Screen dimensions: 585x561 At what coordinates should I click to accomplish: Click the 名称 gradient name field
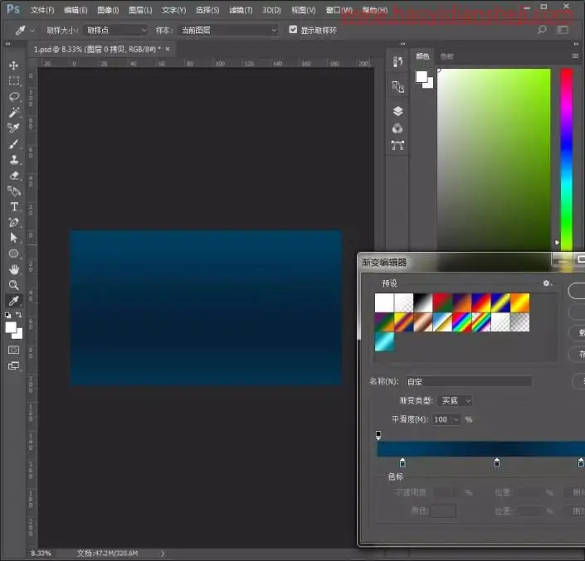(x=469, y=381)
